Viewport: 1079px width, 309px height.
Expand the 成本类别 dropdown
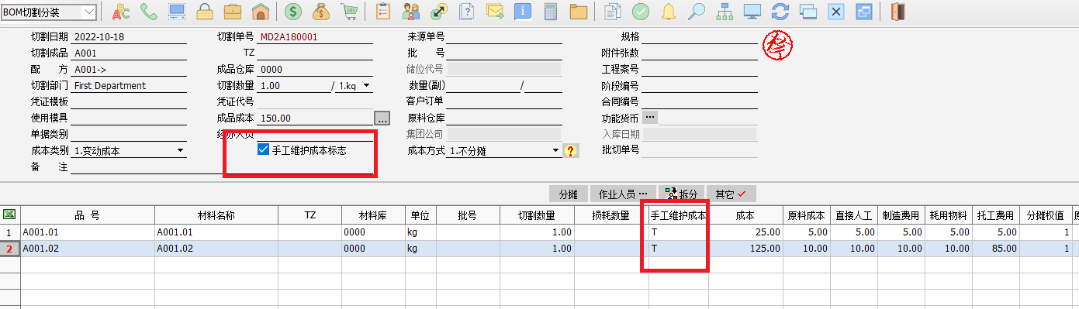click(180, 151)
